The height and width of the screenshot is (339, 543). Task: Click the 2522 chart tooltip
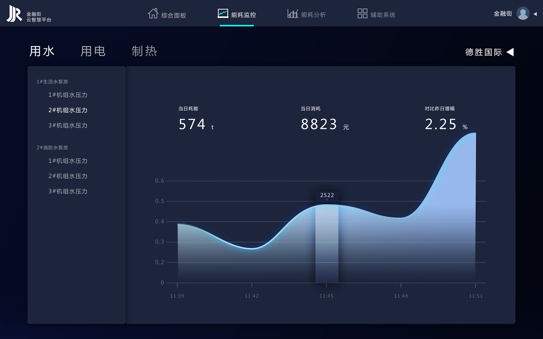point(327,196)
